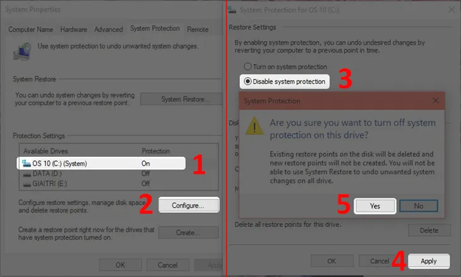Click Delete to remove all restore points
This screenshot has height=277, width=461.
tap(429, 230)
